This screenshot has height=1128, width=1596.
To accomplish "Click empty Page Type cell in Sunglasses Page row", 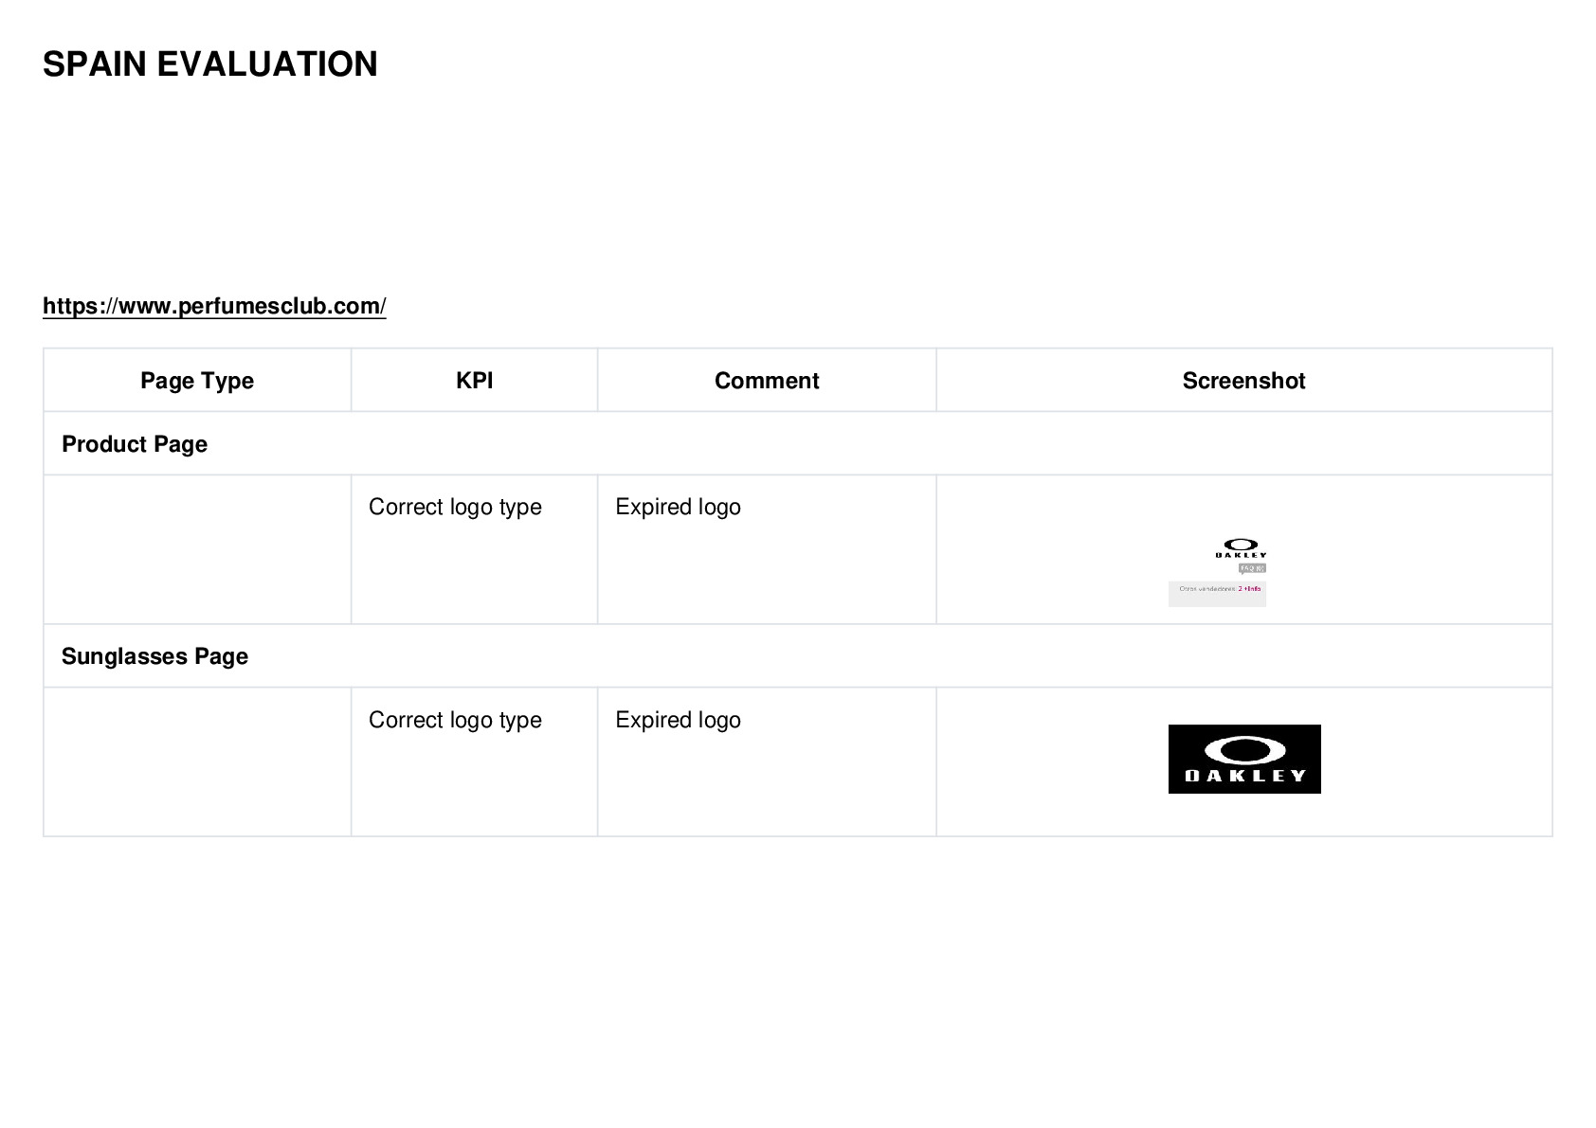I will 197,761.
